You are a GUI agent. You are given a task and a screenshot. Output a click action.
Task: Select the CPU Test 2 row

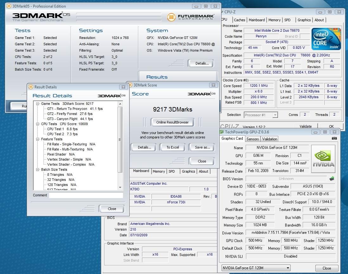[62, 134]
